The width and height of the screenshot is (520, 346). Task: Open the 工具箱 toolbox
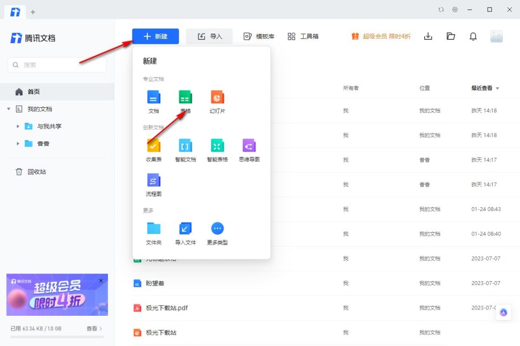(303, 36)
